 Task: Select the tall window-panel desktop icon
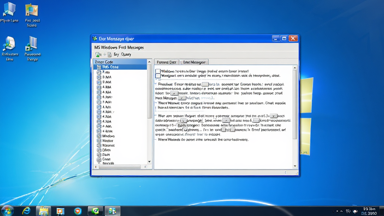click(32, 43)
